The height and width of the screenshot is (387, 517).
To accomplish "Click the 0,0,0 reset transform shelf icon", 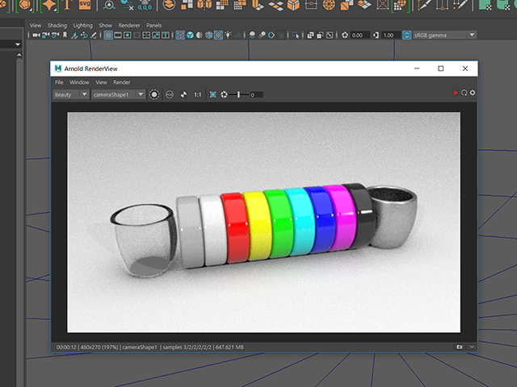I will coord(145,6).
